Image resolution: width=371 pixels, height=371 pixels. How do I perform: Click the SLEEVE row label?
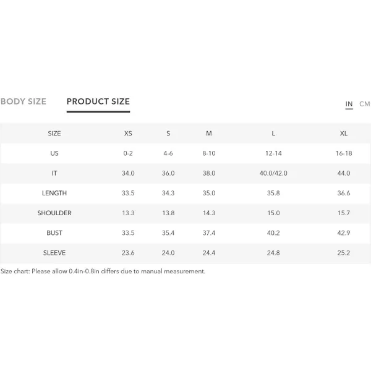click(x=54, y=253)
